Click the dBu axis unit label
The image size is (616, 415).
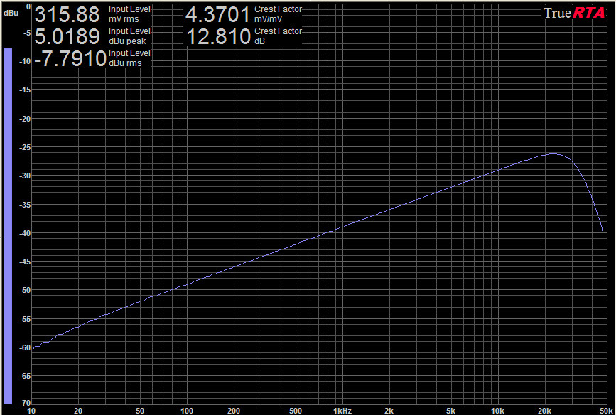11,12
